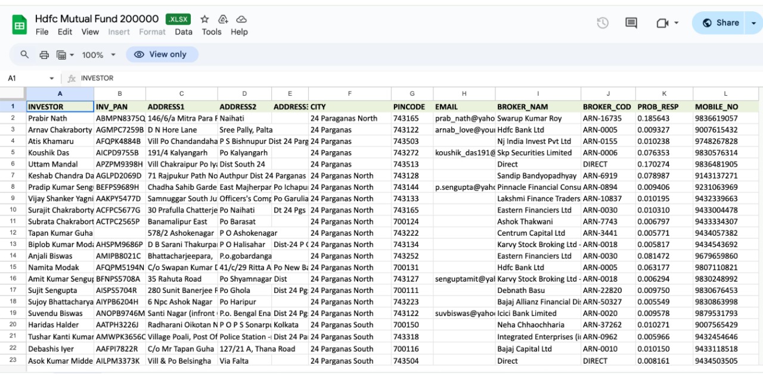The image size is (763, 375).
Task: Select column A header
Action: click(x=60, y=93)
